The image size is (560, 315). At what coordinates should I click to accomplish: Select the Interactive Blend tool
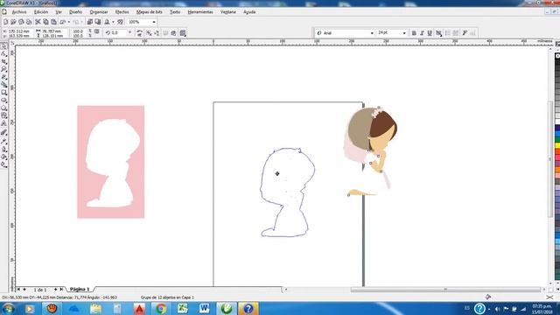click(3, 132)
